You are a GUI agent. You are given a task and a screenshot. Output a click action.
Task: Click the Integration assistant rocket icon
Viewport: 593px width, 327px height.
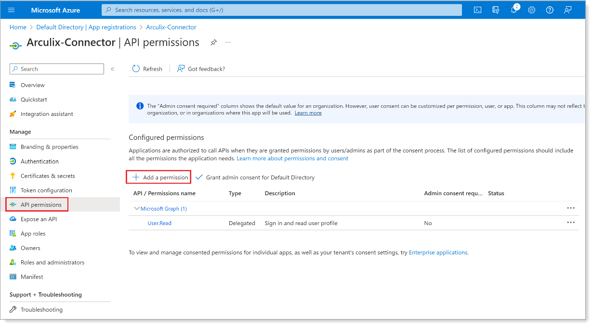(13, 114)
